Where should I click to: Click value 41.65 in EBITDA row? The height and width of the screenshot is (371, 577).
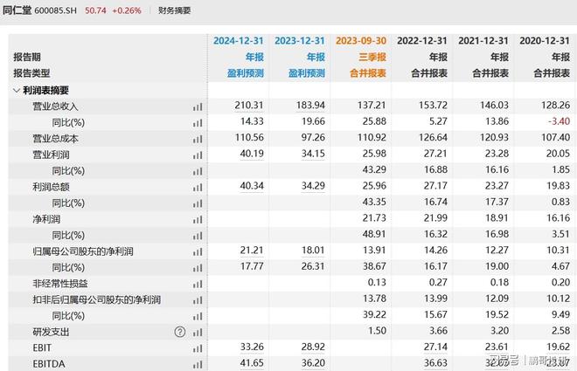pos(252,363)
